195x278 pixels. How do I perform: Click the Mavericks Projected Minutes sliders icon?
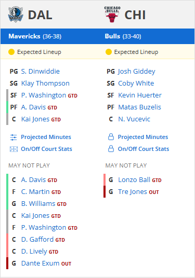(x=14, y=137)
